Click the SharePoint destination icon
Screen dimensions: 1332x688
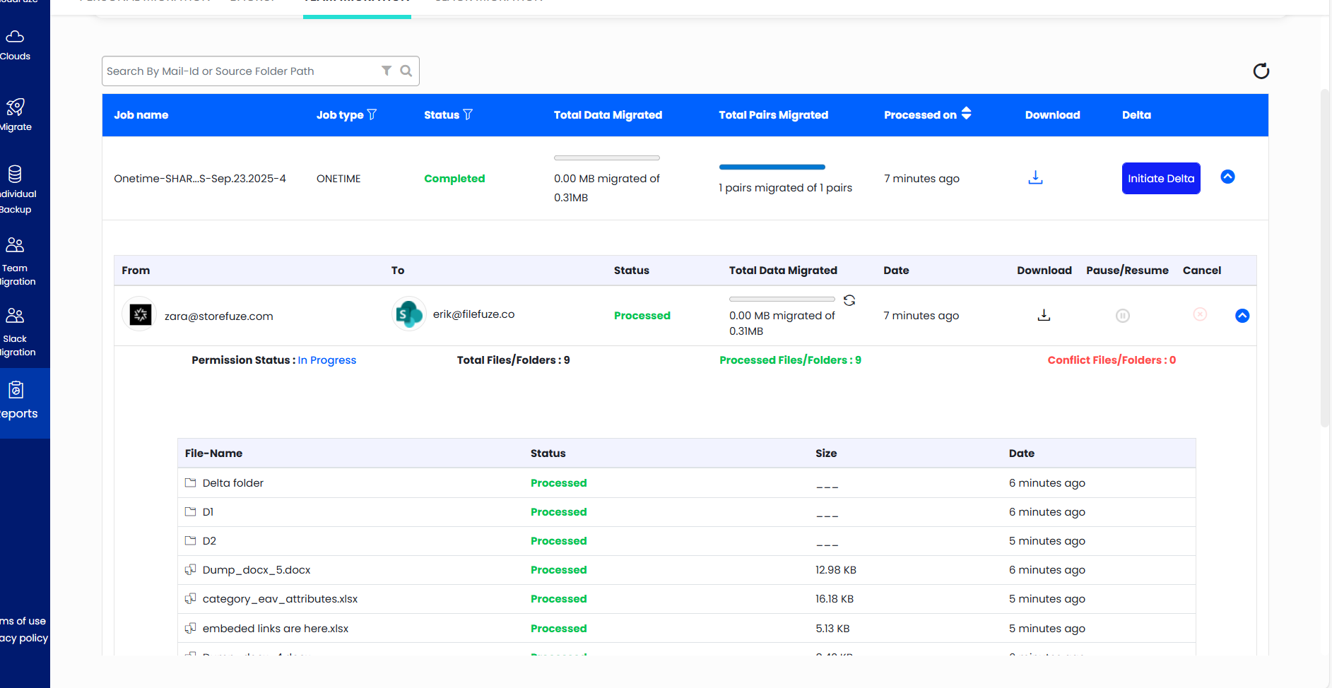point(408,314)
